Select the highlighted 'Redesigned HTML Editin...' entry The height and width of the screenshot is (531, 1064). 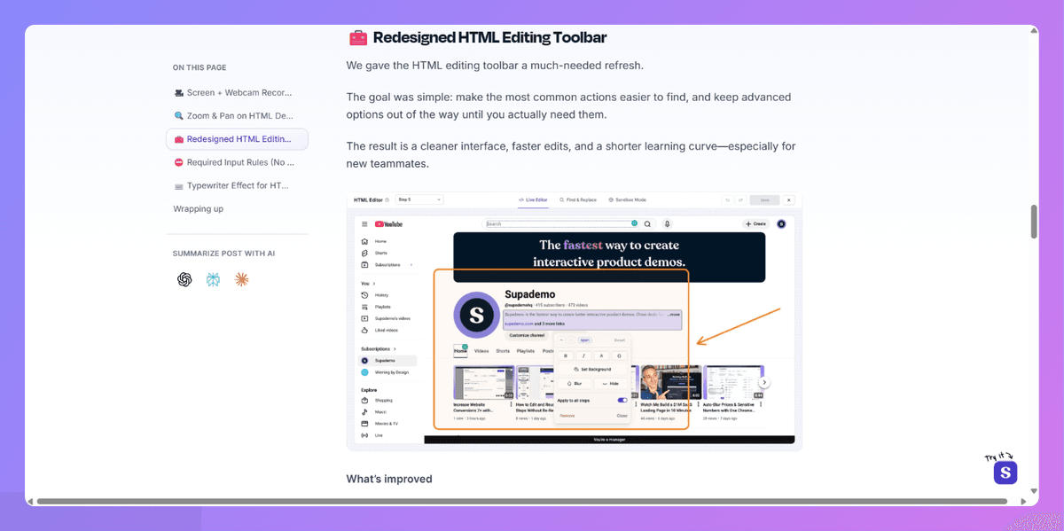237,139
